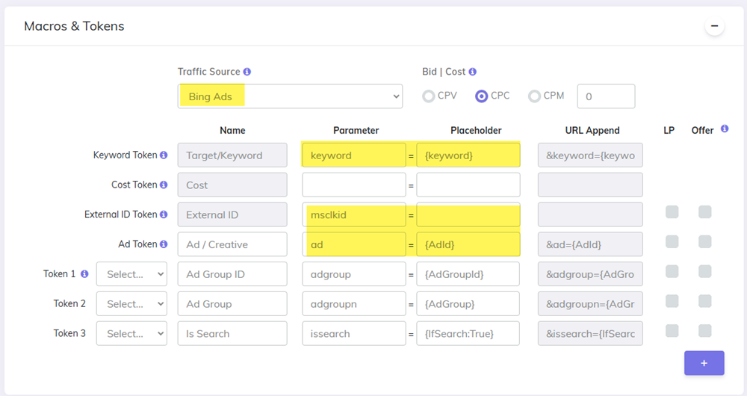Click the {keyword} placeholder field
747x396 pixels.
tap(468, 155)
